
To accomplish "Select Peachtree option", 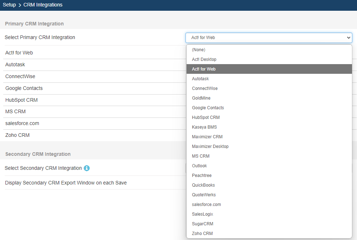I will click(269, 176).
